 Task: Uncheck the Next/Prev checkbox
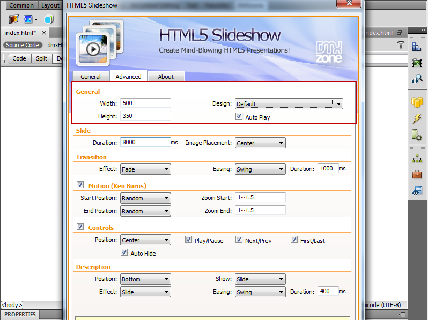(239, 240)
